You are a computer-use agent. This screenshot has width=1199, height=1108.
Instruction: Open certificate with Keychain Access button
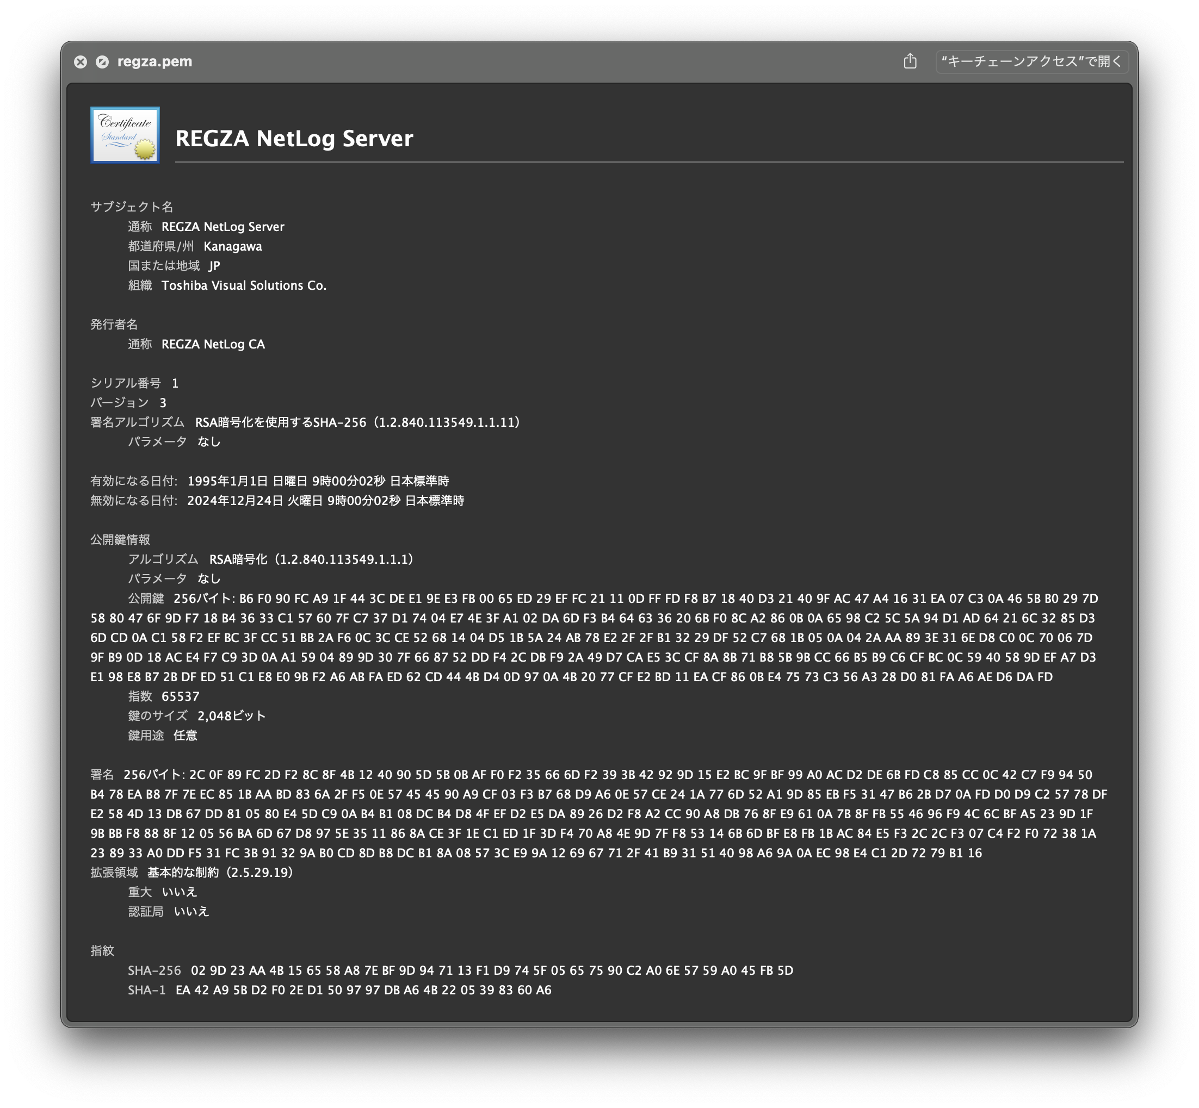tap(1031, 61)
